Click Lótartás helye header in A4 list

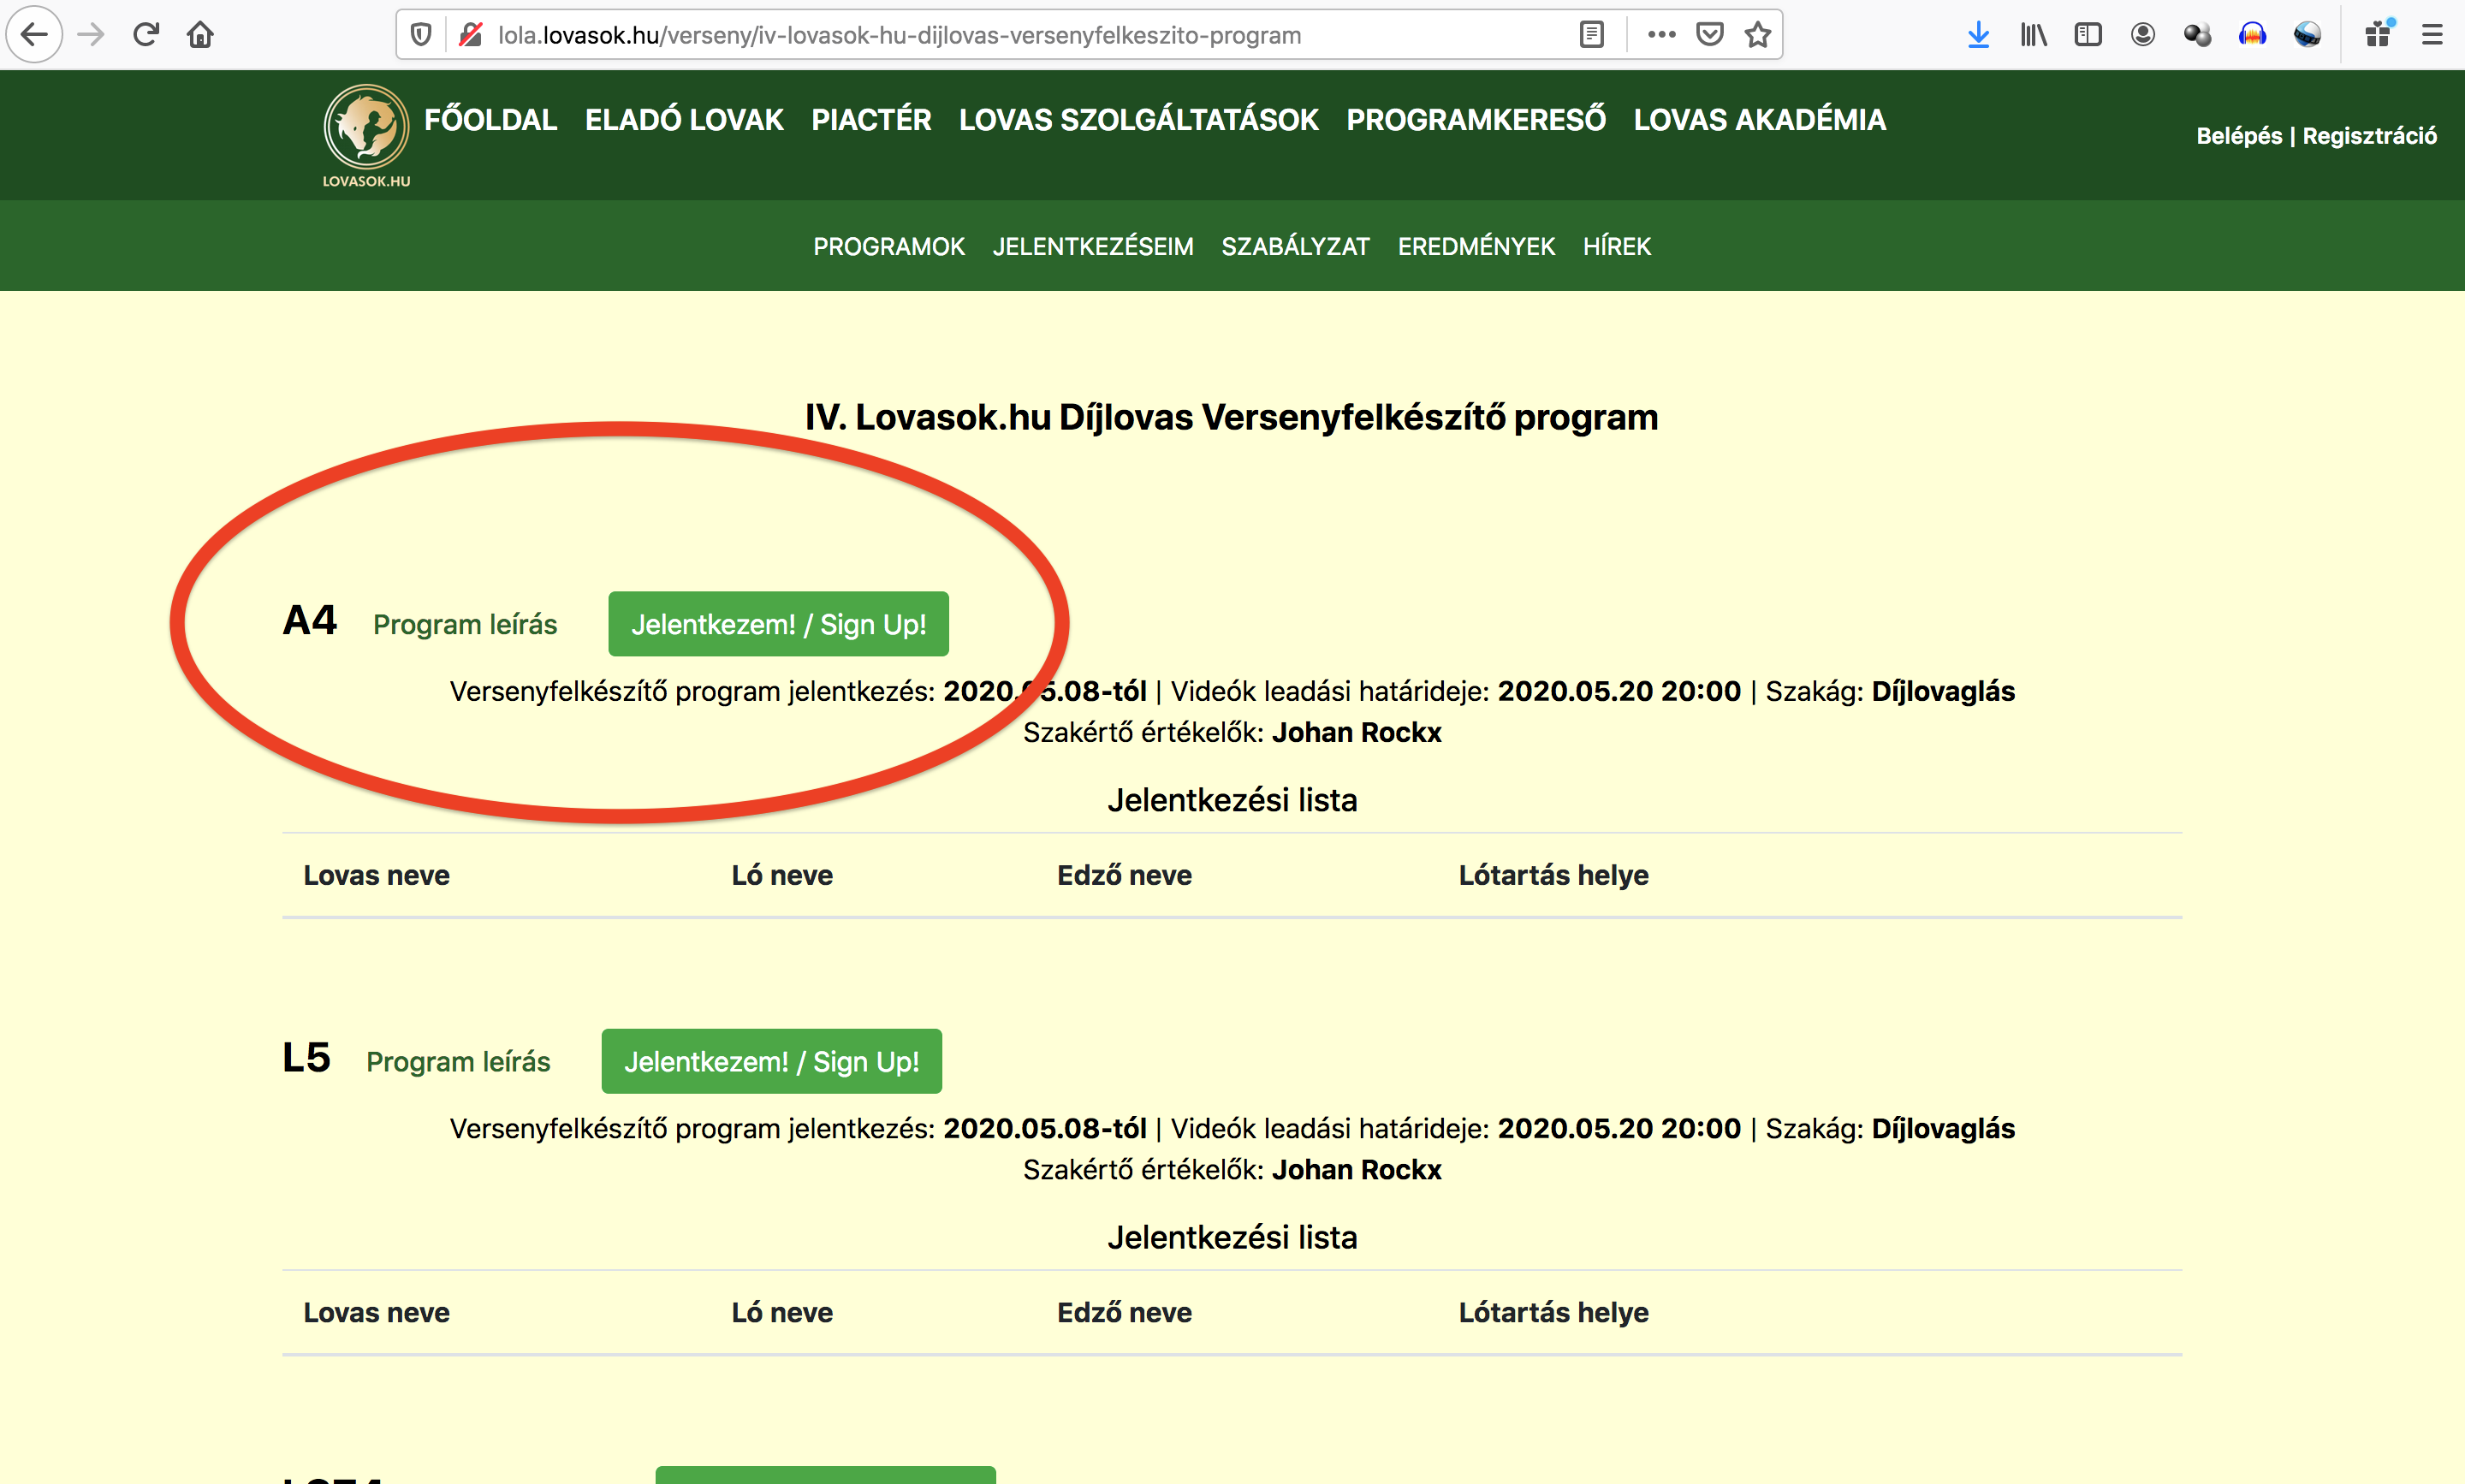tap(1553, 875)
